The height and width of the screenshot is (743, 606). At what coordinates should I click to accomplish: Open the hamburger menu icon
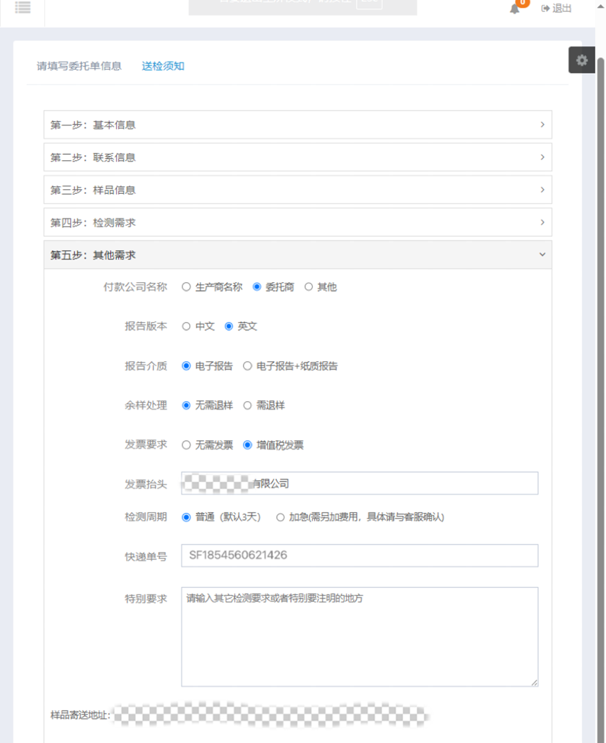[22, 7]
